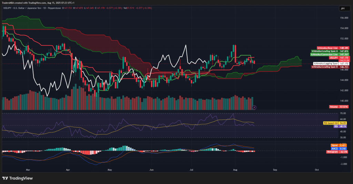Viewport: 353px width, 184px height.
Task: Click the purple lightning icon below the candles
Action: [x=254, y=107]
